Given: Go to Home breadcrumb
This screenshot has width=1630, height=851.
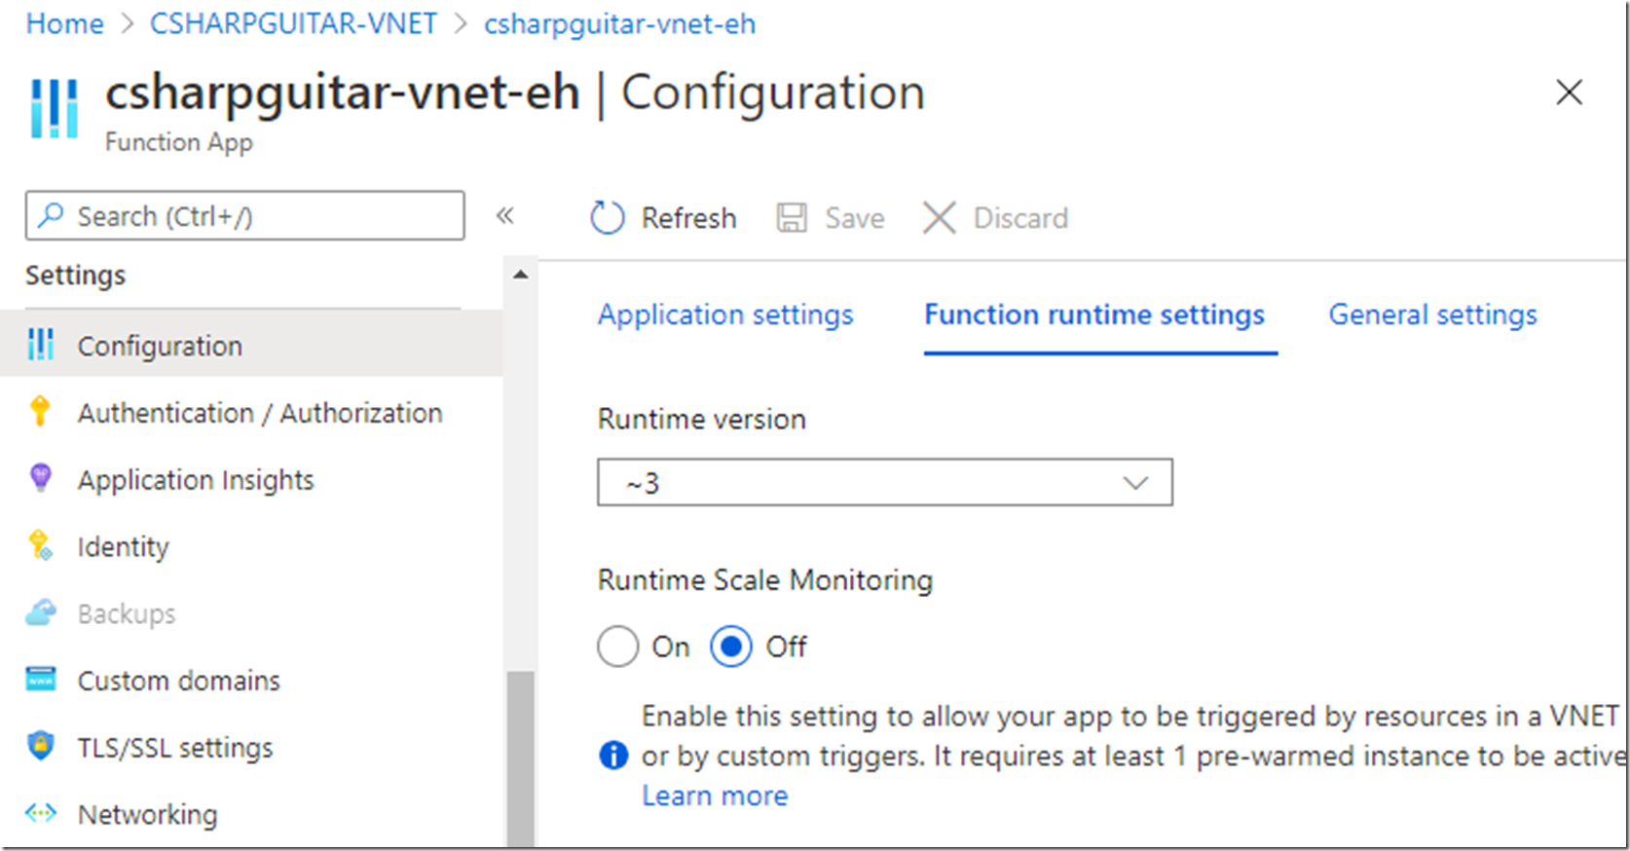Looking at the screenshot, I should (x=64, y=23).
